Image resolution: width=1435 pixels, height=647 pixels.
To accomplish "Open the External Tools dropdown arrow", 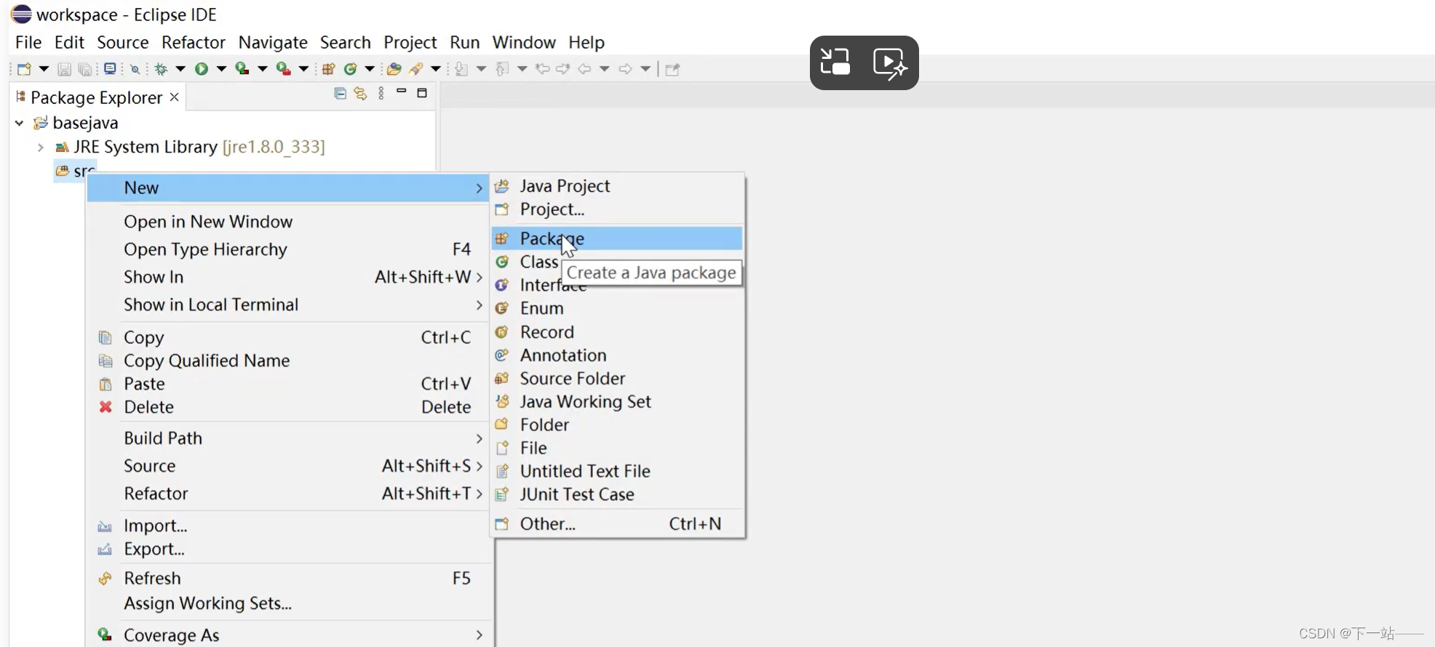I will [x=303, y=69].
